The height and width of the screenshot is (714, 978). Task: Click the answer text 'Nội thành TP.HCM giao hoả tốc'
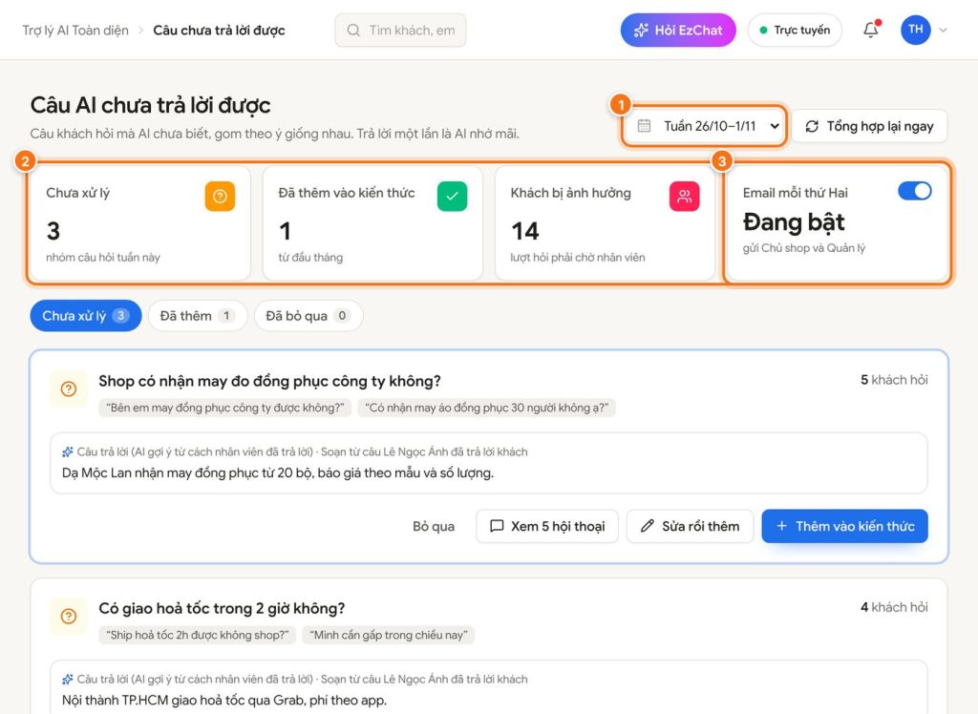click(x=223, y=700)
